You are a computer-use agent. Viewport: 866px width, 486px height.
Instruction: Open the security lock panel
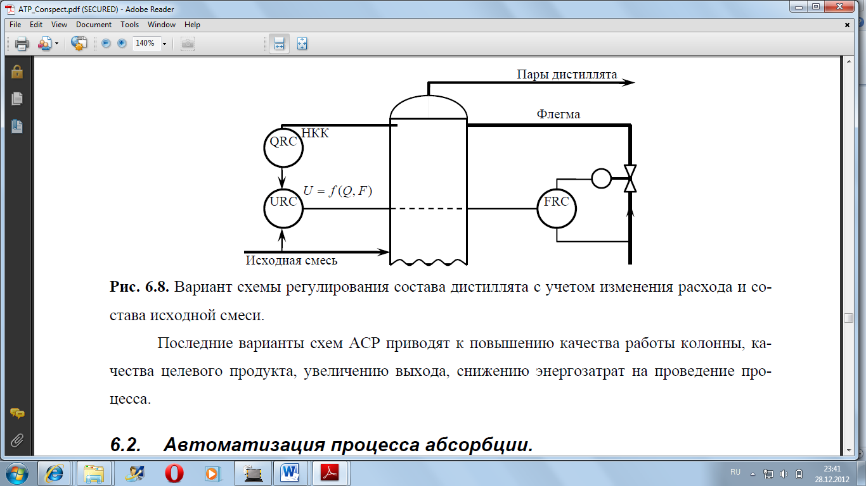(17, 72)
